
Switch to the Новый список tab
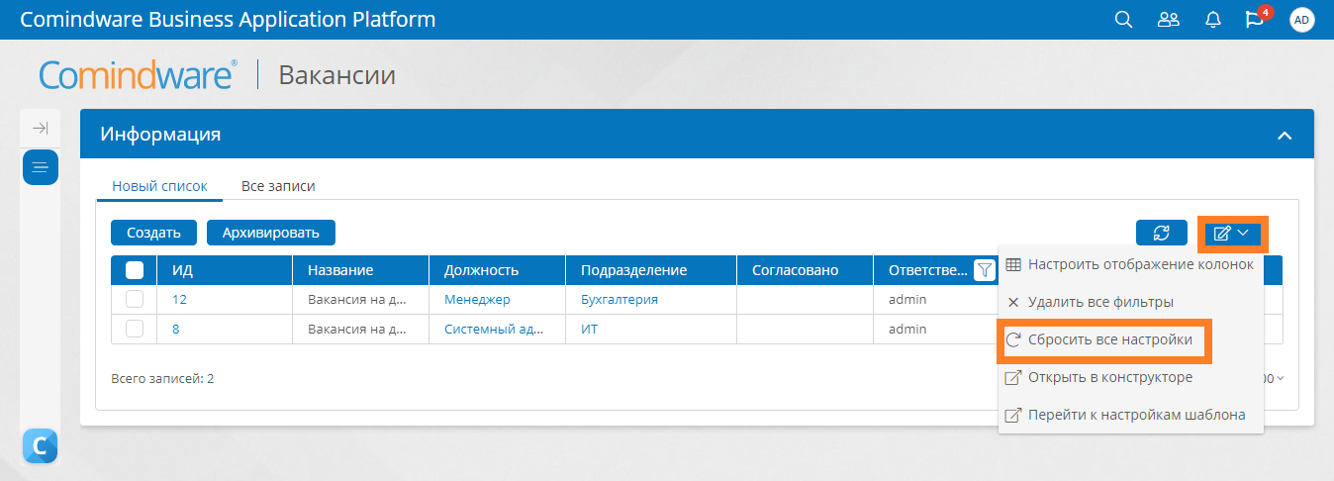pyautogui.click(x=159, y=186)
